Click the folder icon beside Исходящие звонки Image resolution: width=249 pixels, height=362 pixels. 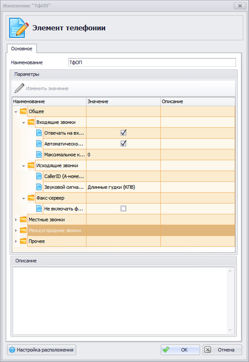(x=31, y=166)
